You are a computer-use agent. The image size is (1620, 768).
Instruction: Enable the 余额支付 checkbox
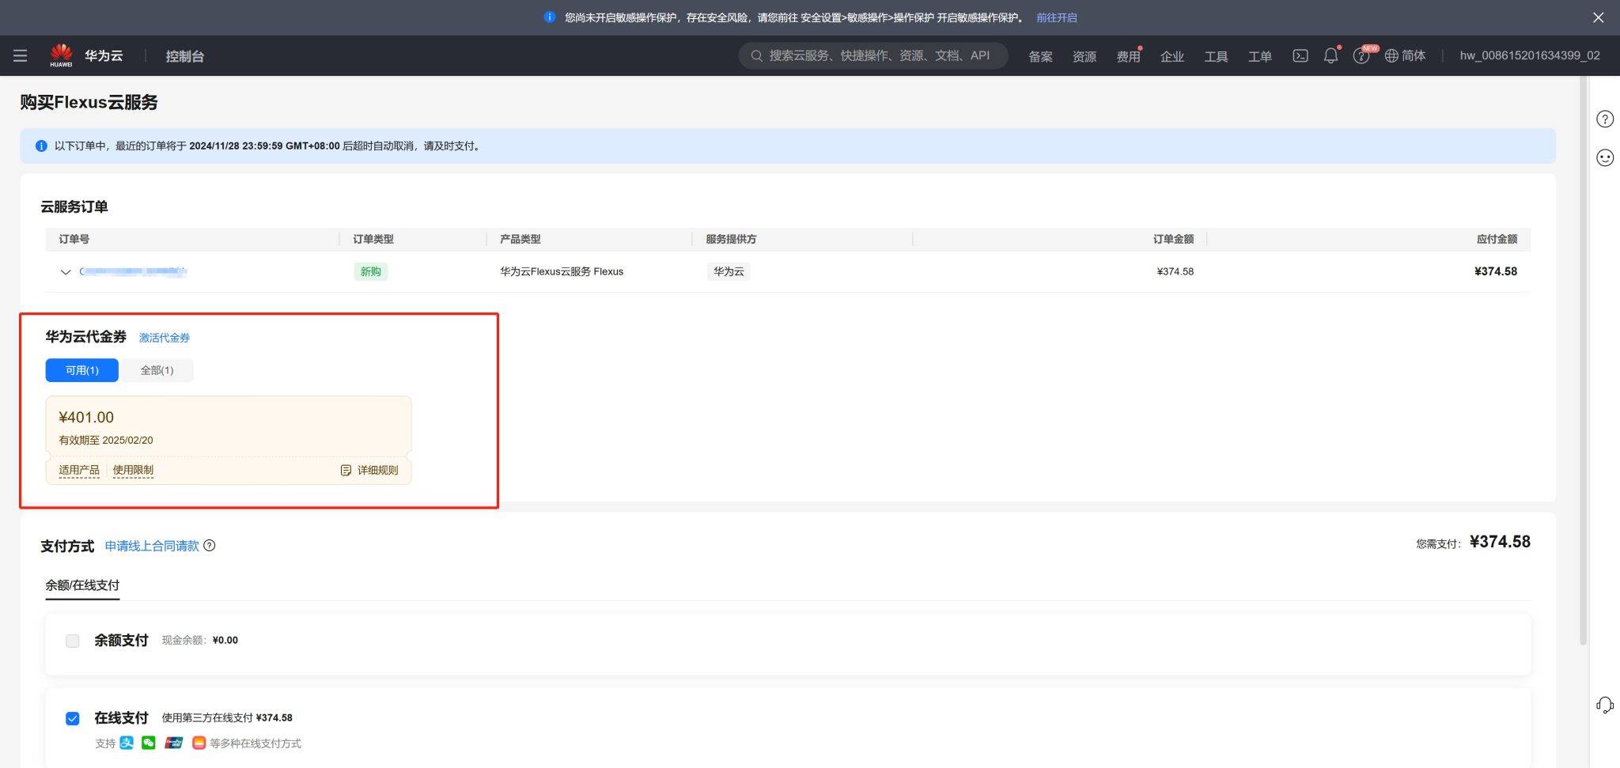[x=73, y=641]
